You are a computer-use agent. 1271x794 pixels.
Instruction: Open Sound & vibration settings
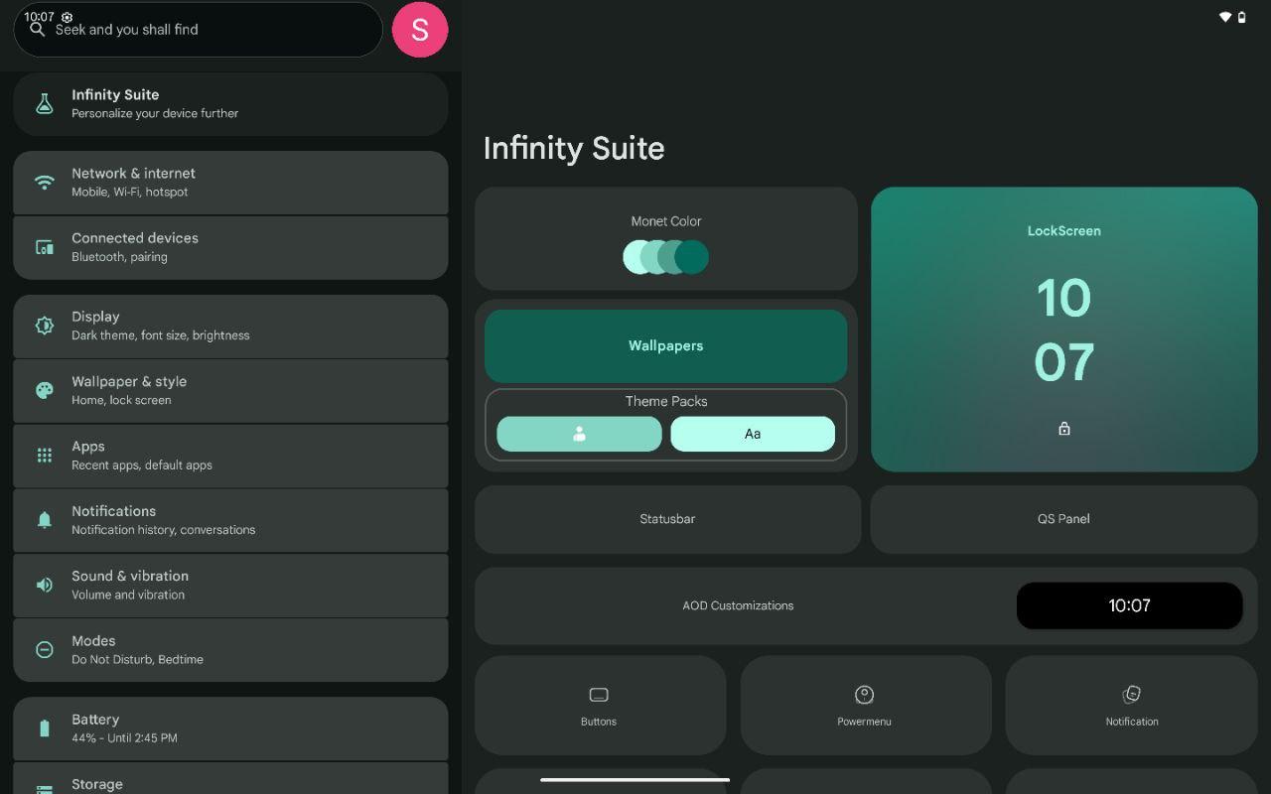(230, 585)
